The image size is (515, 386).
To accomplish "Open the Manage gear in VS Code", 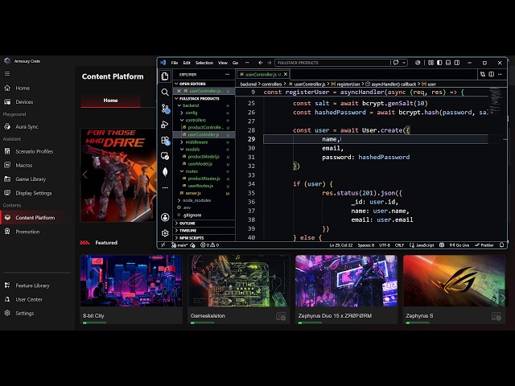I will 165,233.
